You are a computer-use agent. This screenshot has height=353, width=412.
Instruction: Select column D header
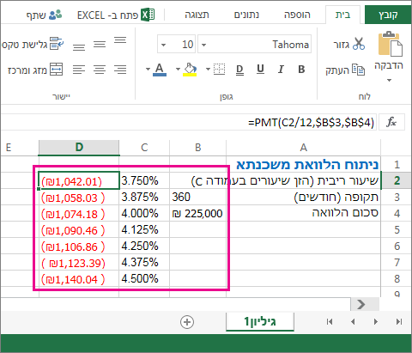(x=79, y=148)
